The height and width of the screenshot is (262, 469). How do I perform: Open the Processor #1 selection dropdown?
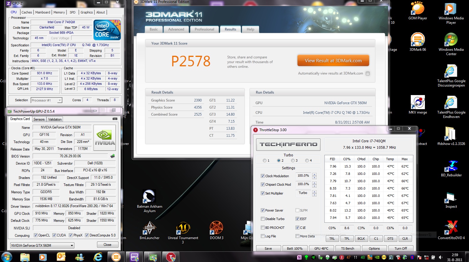point(46,100)
